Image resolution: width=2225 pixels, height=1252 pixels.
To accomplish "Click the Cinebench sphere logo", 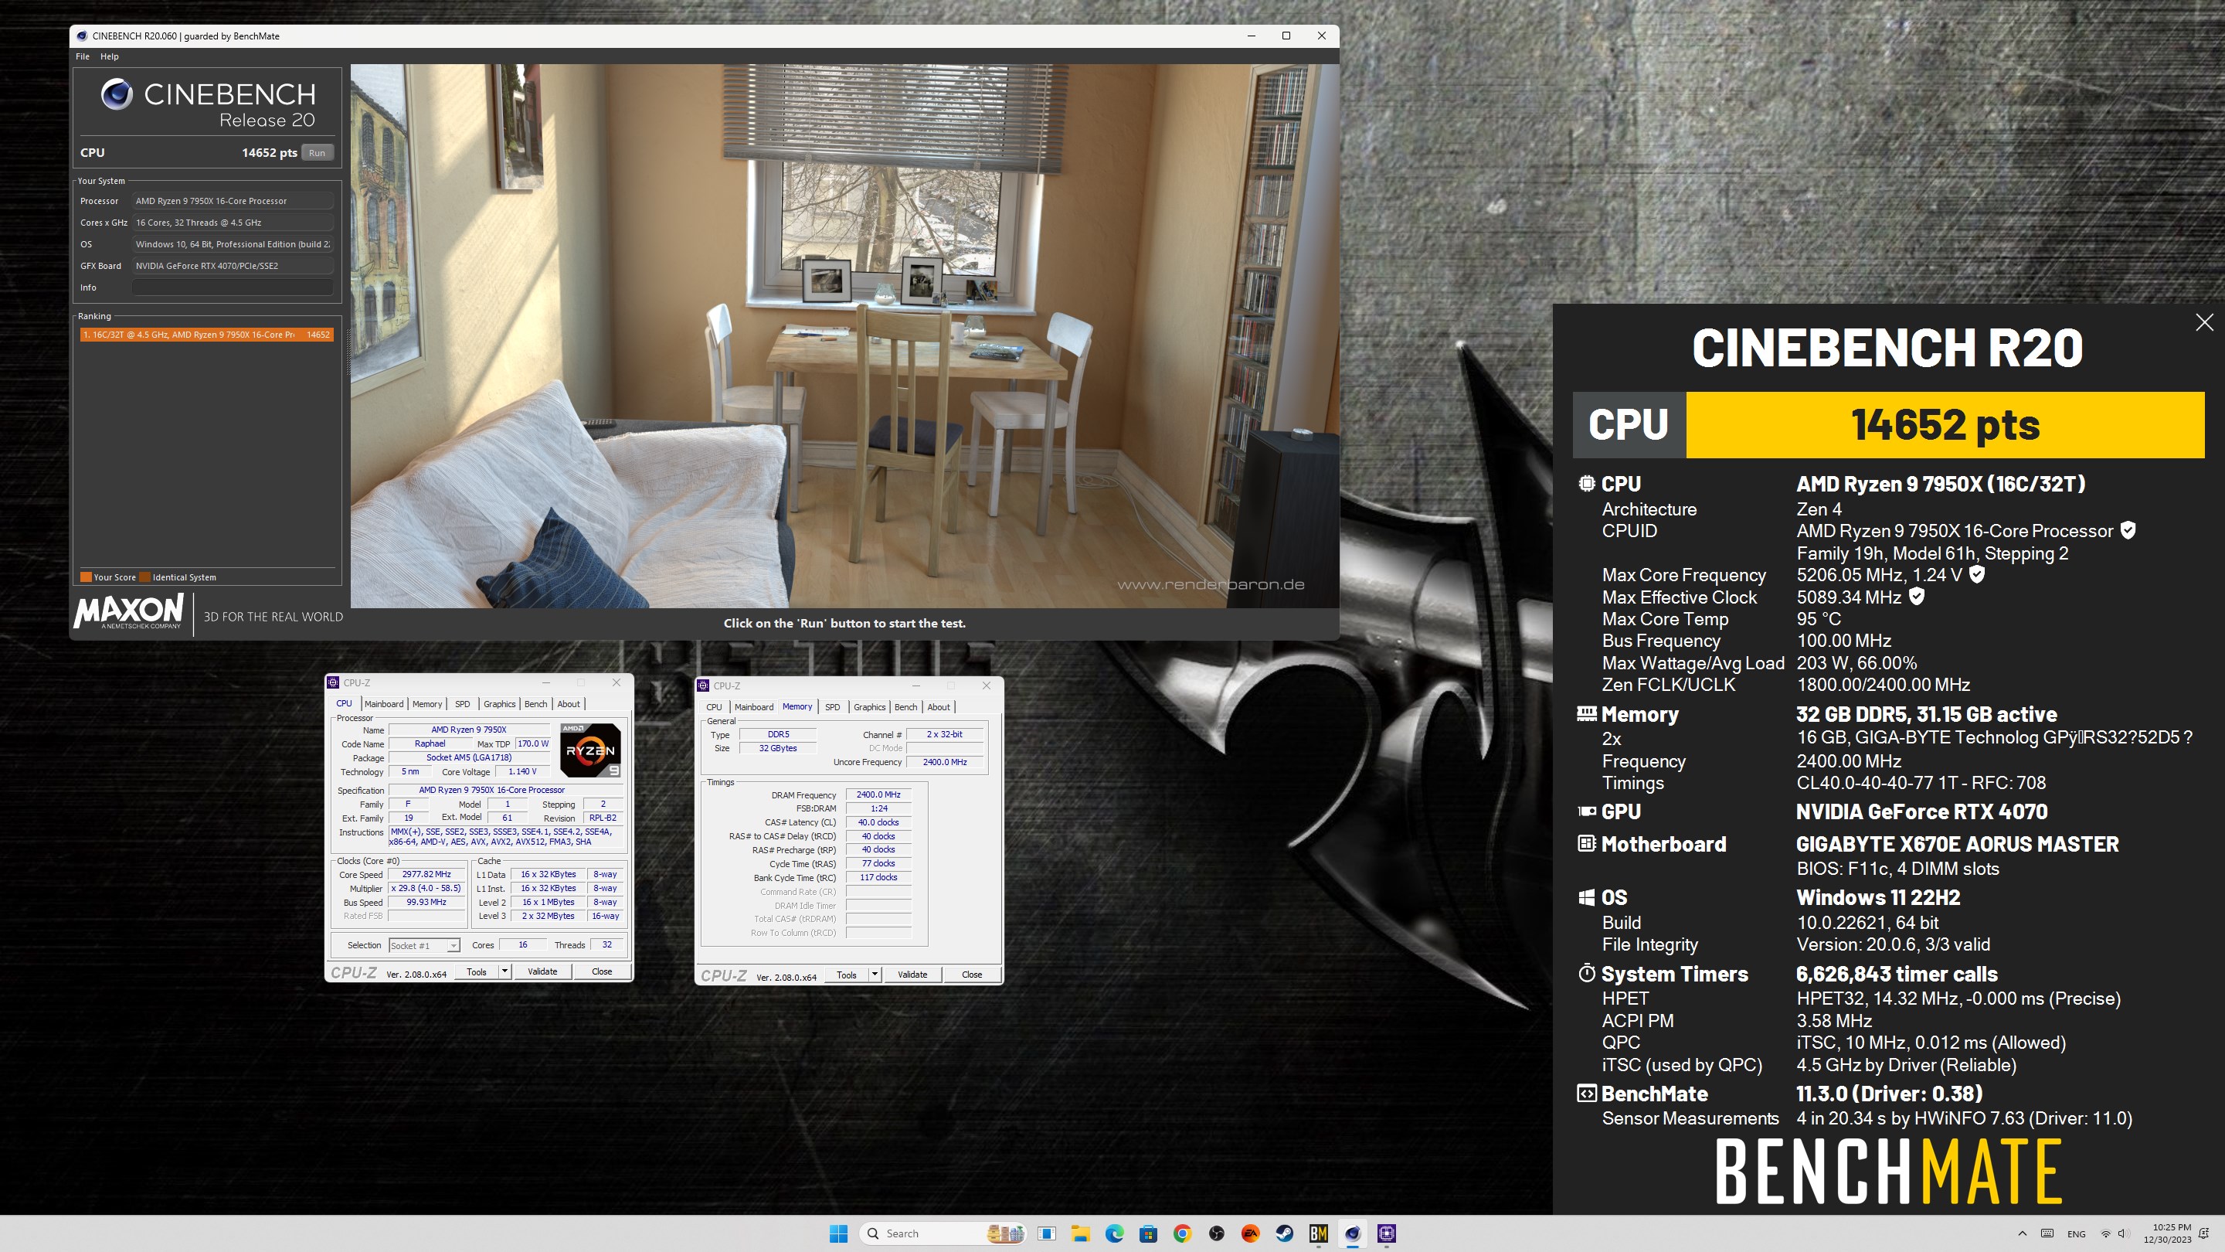I will pos(117,94).
